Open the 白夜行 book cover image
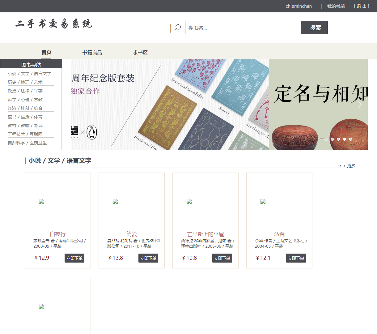The height and width of the screenshot is (334, 377). 41,201
